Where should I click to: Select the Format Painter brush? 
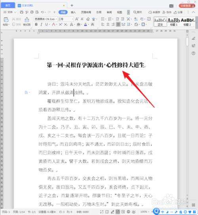click(x=27, y=20)
